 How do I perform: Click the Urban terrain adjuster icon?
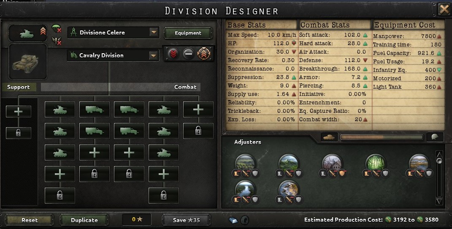point(332,164)
